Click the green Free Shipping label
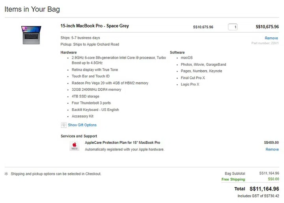The image size is (284, 203). point(233,179)
